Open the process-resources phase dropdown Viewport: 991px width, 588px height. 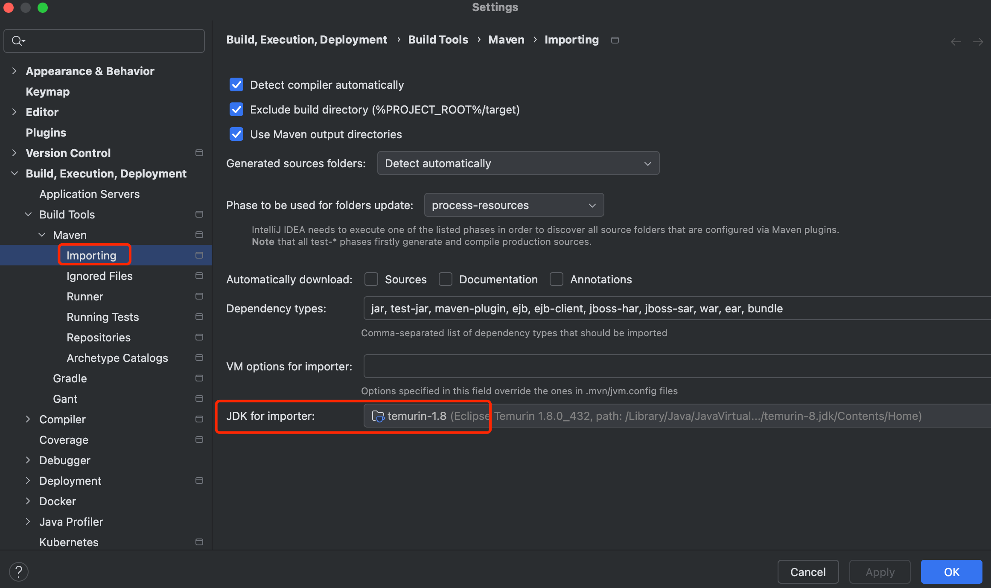pos(514,205)
